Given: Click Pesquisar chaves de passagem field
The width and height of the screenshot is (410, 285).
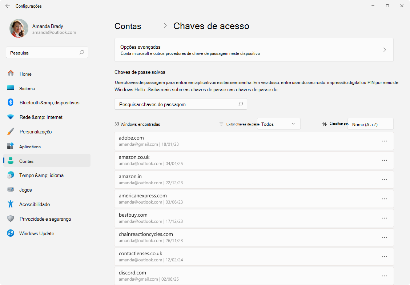Looking at the screenshot, I should coord(181,104).
